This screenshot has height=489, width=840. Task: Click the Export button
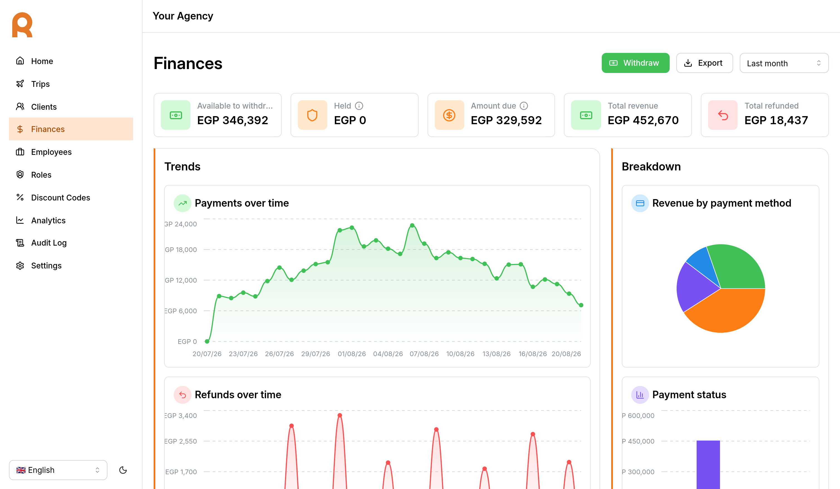704,63
